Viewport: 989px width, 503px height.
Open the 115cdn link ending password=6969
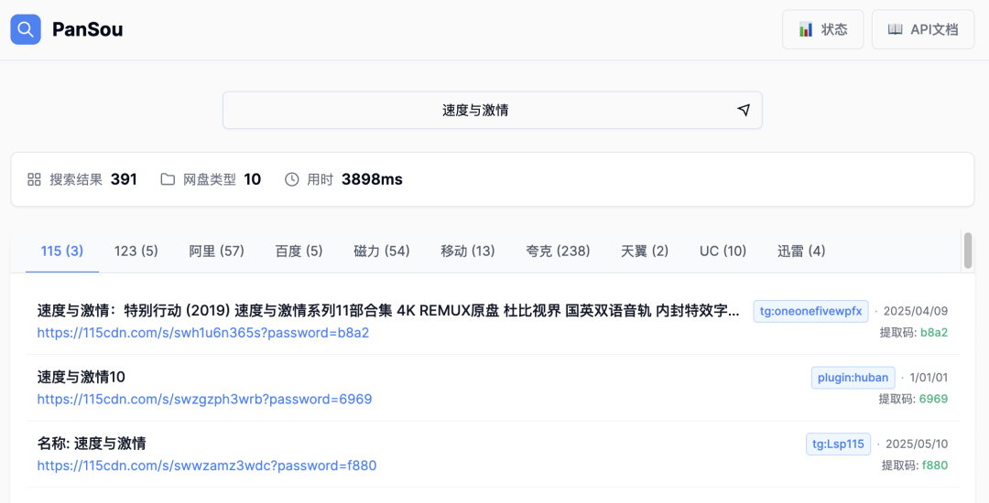coord(204,400)
